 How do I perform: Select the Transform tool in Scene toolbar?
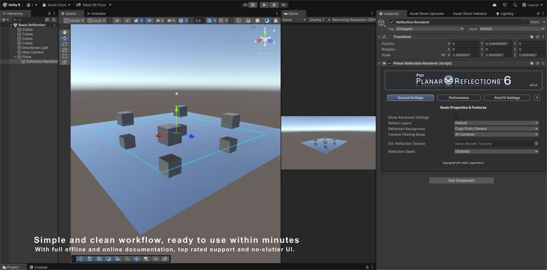coord(65,62)
